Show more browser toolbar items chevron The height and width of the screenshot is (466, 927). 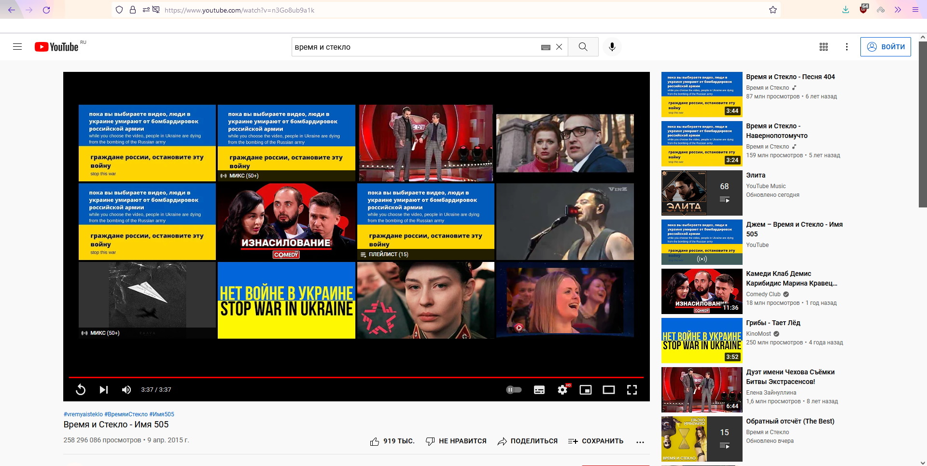pyautogui.click(x=898, y=10)
